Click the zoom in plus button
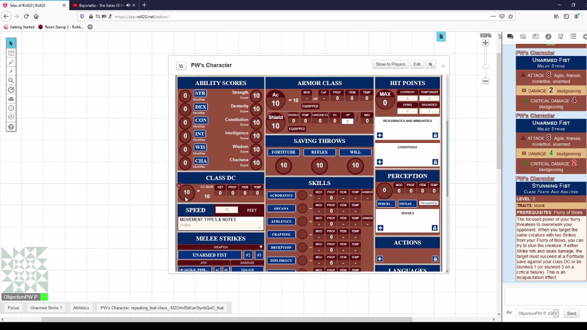The image size is (587, 330). tap(485, 43)
